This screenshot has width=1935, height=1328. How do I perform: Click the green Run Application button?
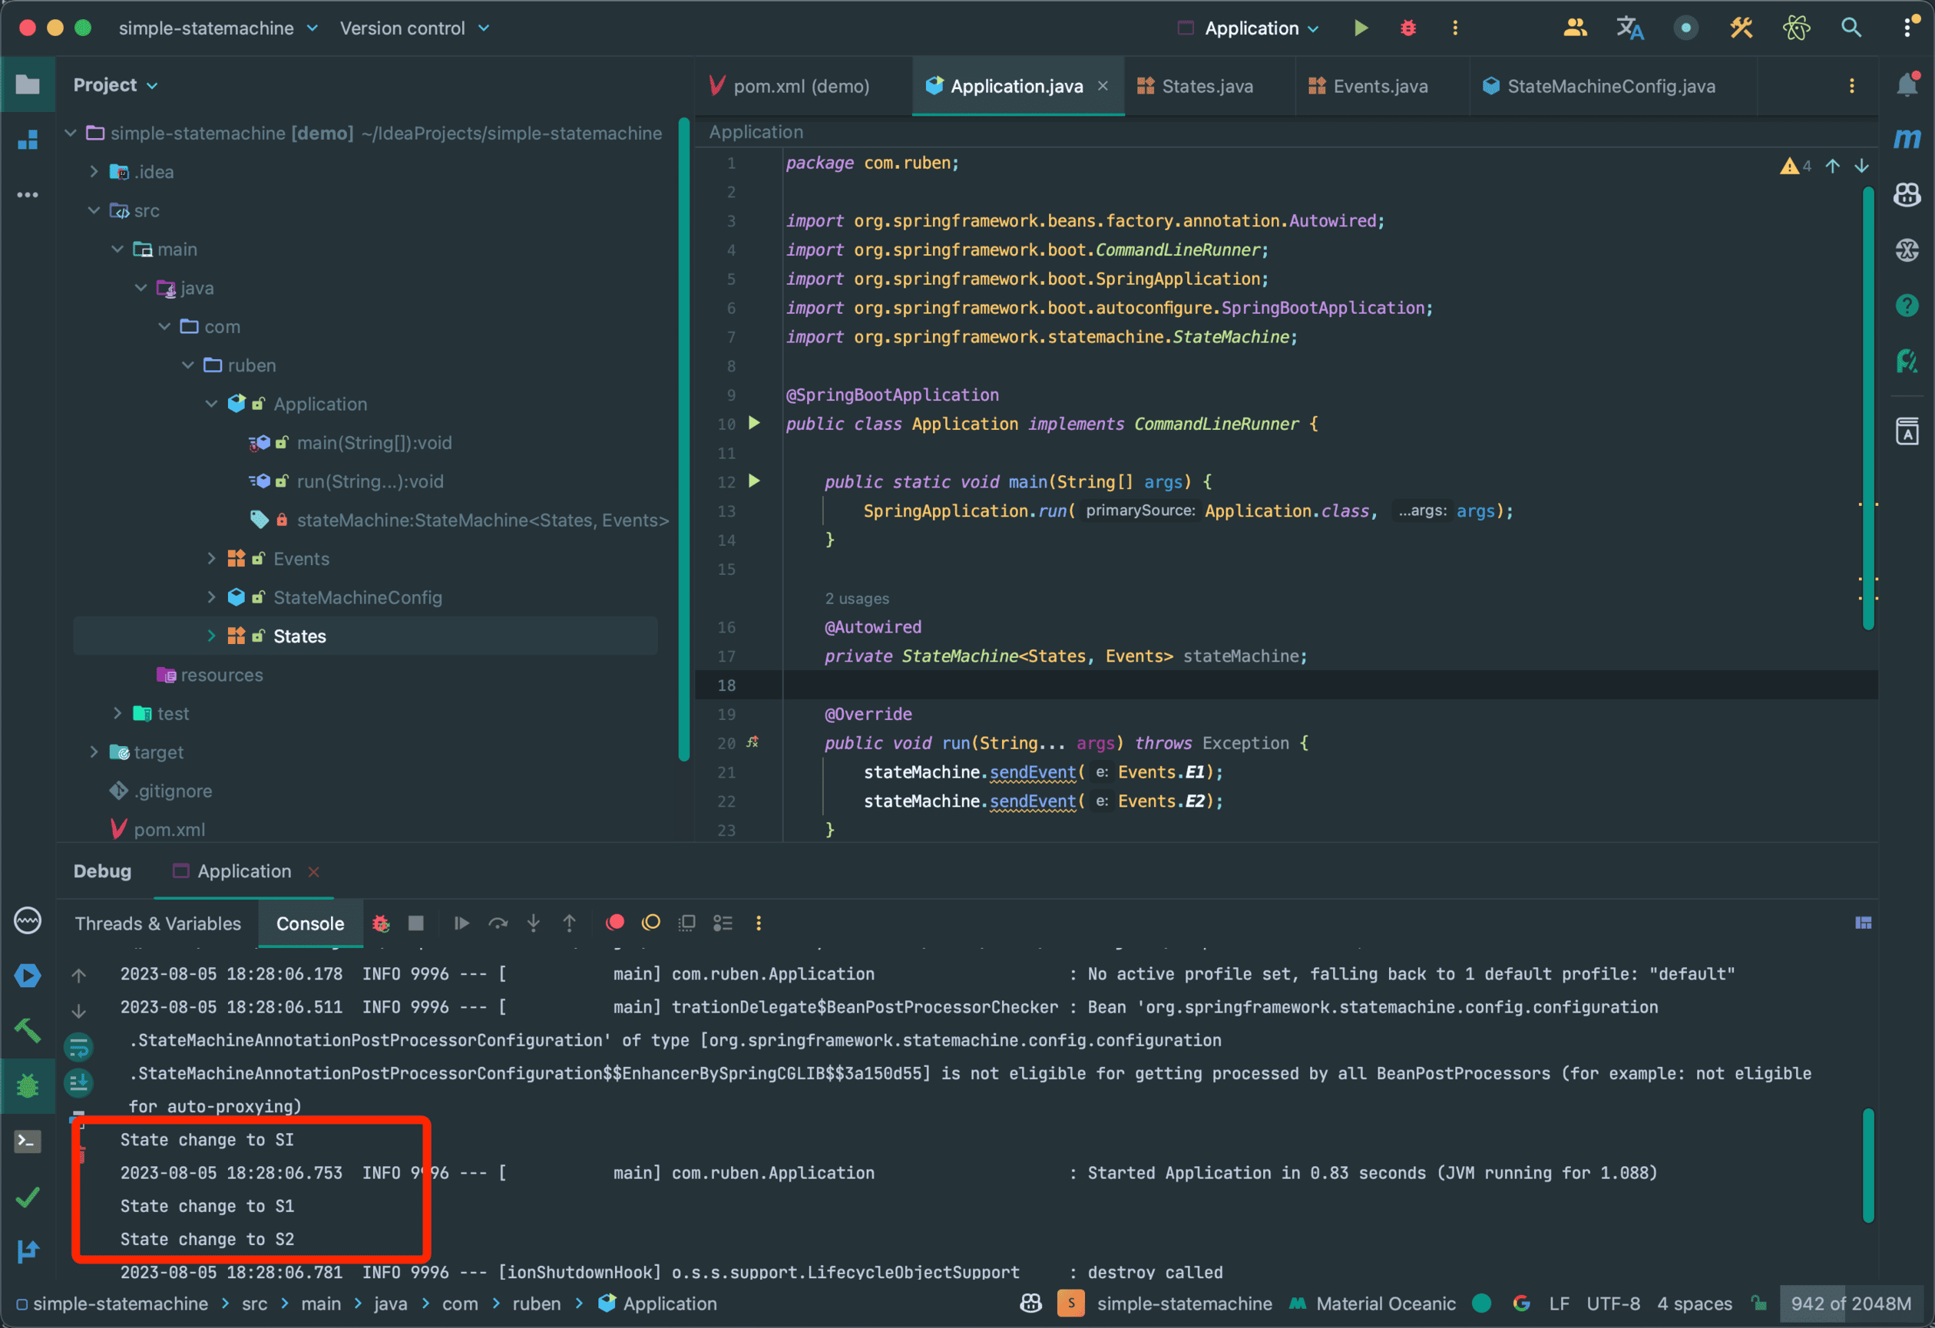[1361, 28]
